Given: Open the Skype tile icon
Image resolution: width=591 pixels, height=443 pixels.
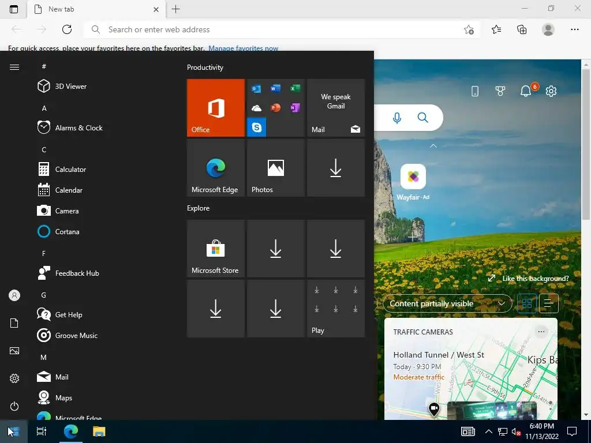Looking at the screenshot, I should pyautogui.click(x=257, y=127).
